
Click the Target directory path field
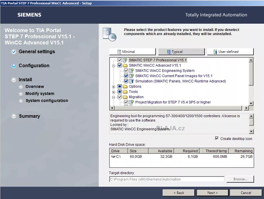(x=167, y=179)
